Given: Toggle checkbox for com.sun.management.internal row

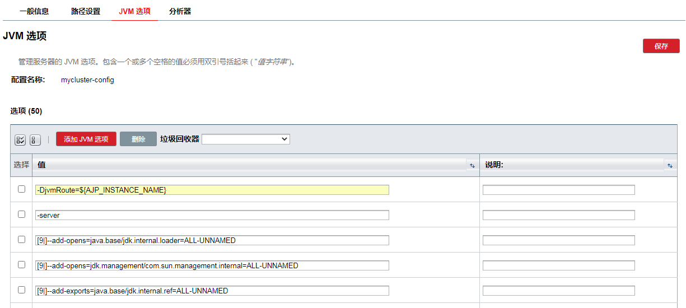Looking at the screenshot, I should 21,265.
